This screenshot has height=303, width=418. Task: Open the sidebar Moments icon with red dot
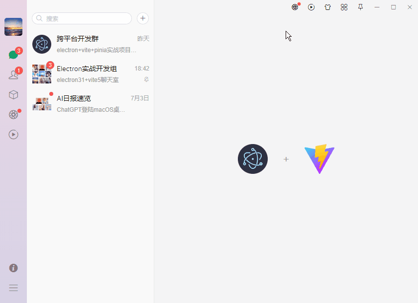[x=13, y=114]
